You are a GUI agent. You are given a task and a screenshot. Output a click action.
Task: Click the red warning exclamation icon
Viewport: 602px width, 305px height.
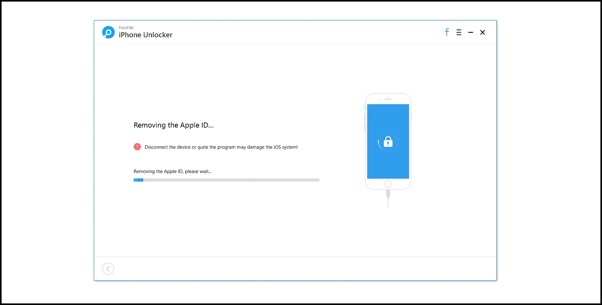tap(137, 147)
